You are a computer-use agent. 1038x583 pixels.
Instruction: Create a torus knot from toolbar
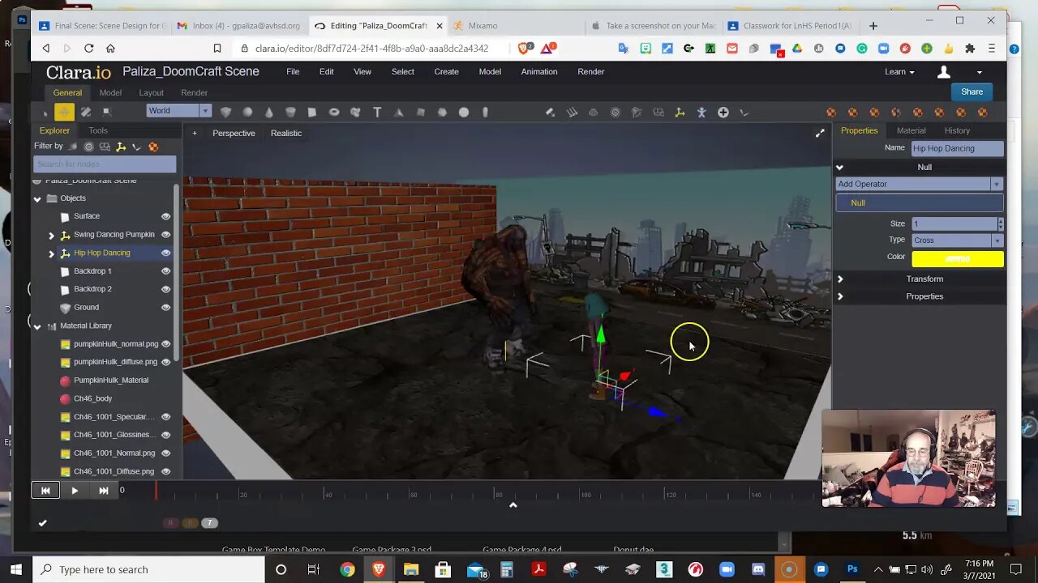tap(355, 112)
